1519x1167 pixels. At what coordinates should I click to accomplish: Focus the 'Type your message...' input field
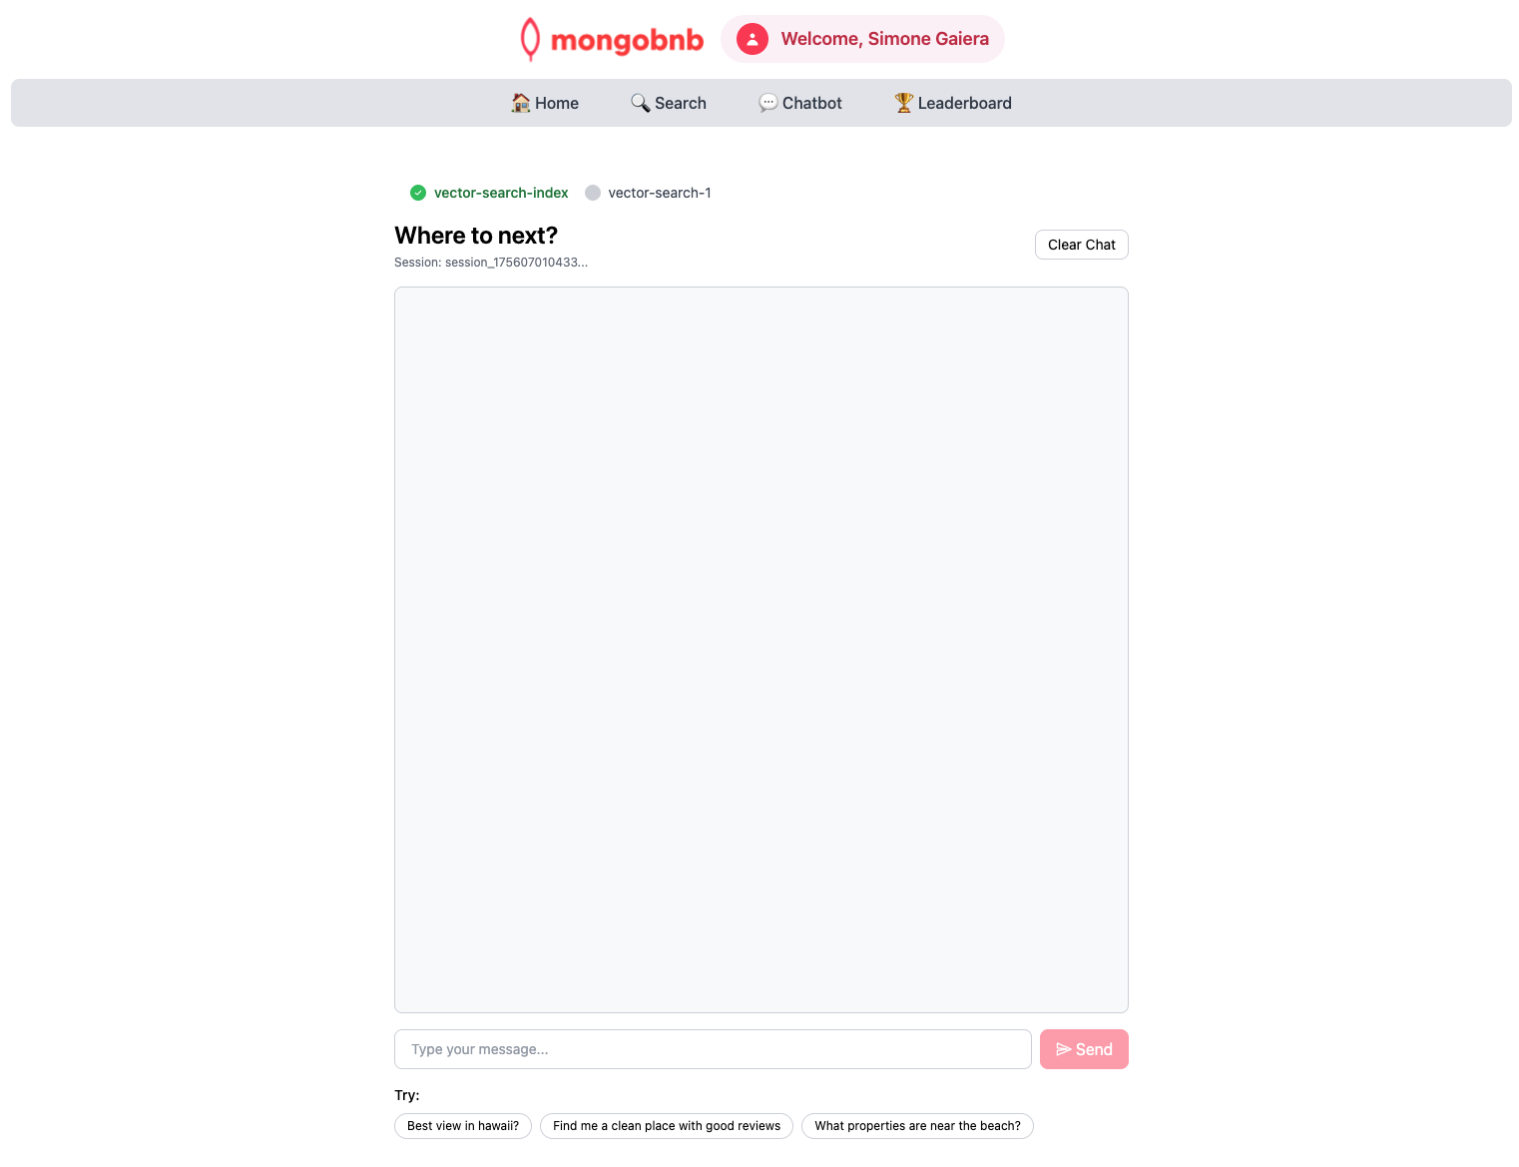point(713,1049)
